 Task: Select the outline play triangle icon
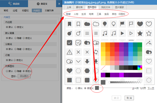(x=131, y=33)
